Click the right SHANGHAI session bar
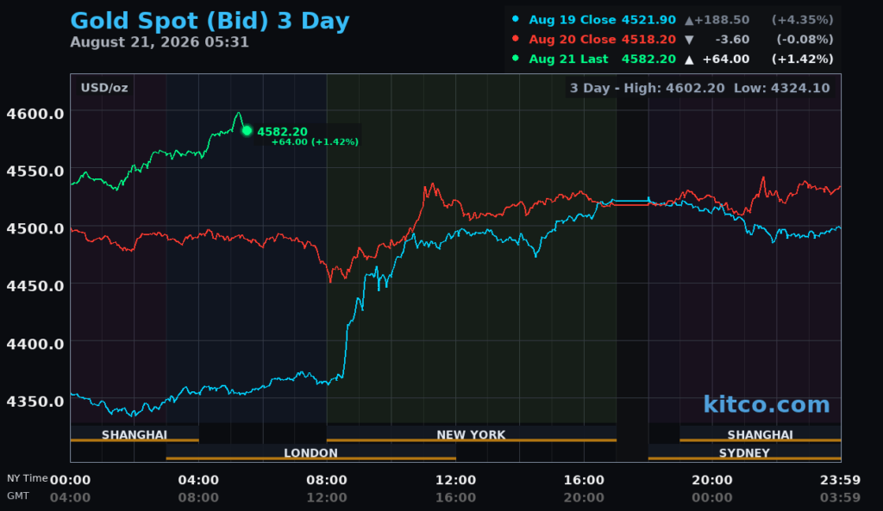Viewport: 883px width, 511px height. point(761,434)
